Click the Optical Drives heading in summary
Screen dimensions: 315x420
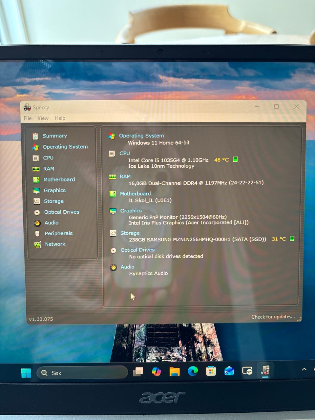point(137,250)
